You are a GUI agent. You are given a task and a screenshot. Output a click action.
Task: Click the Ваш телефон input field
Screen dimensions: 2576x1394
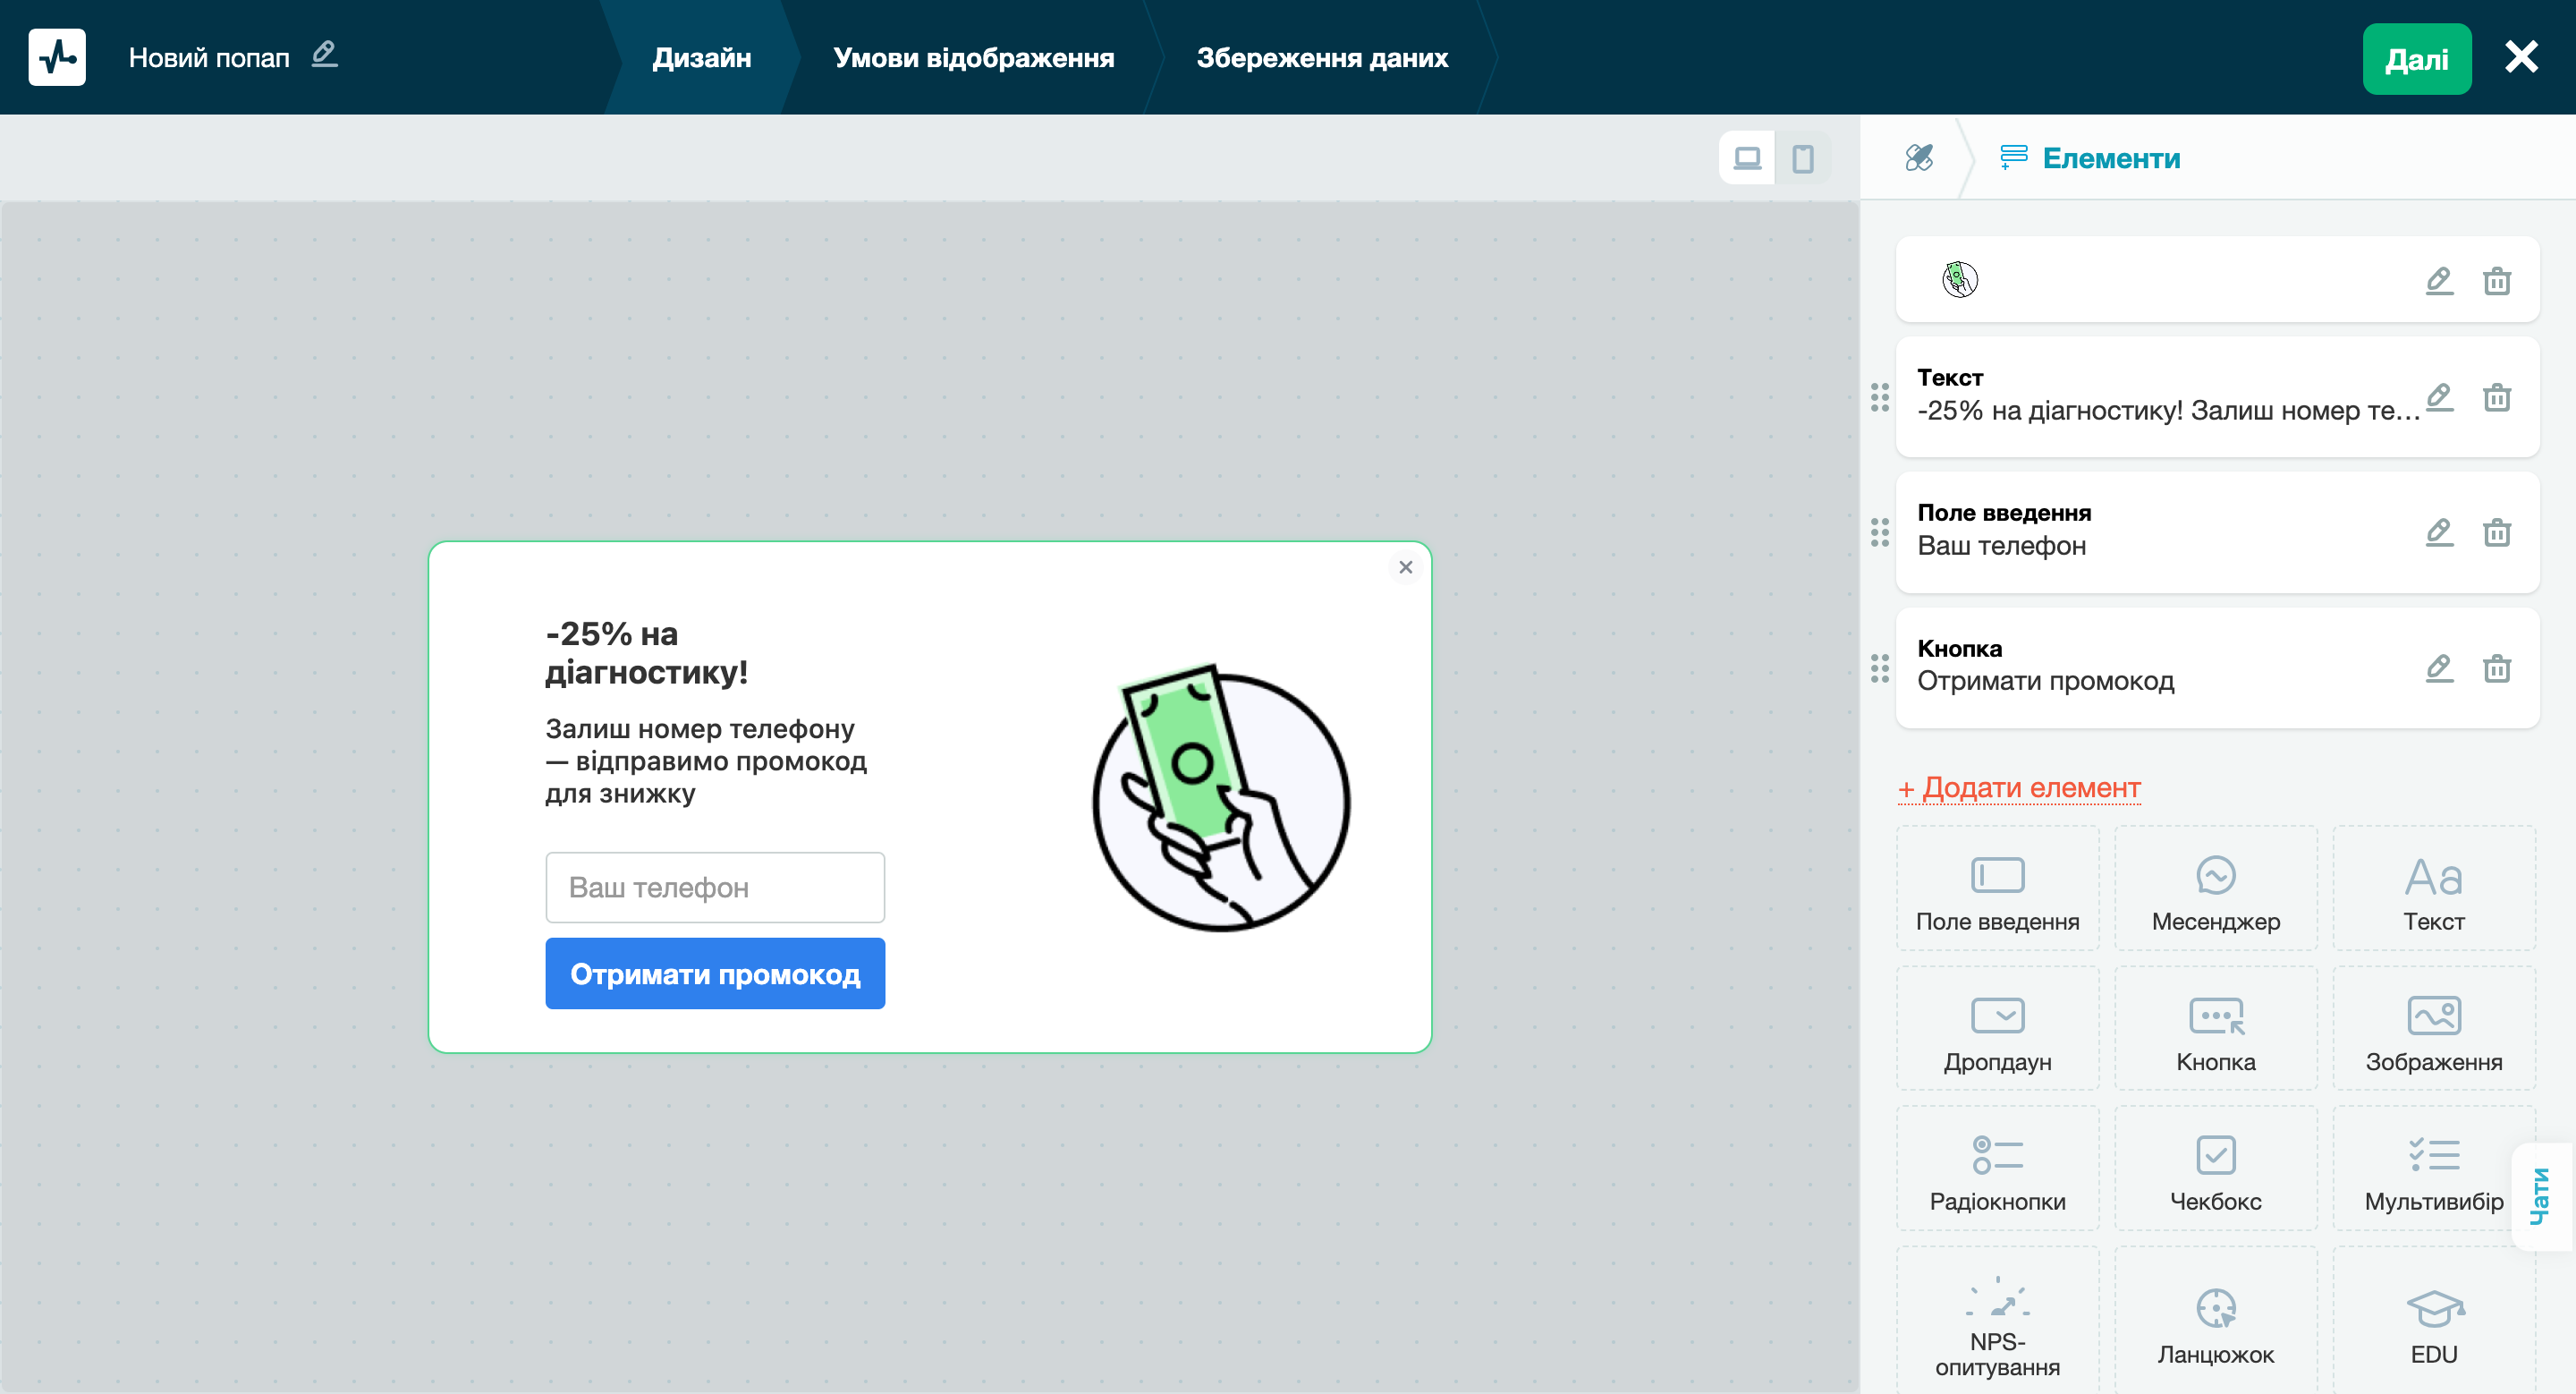(714, 887)
